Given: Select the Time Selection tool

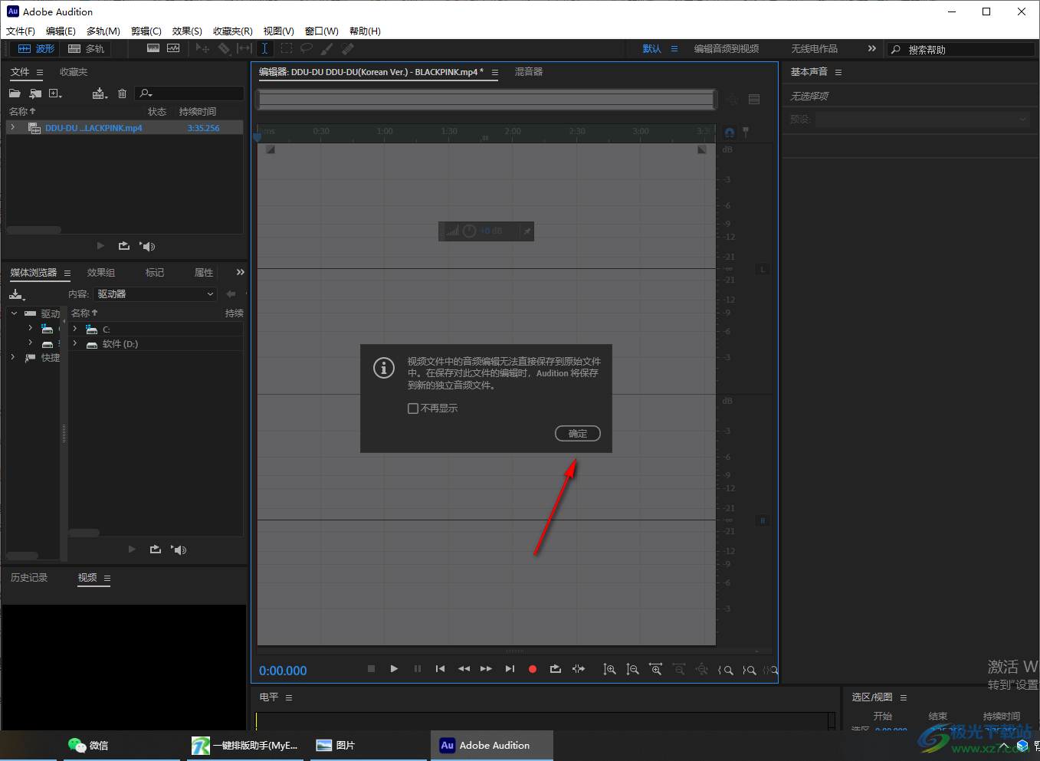Looking at the screenshot, I should tap(264, 48).
